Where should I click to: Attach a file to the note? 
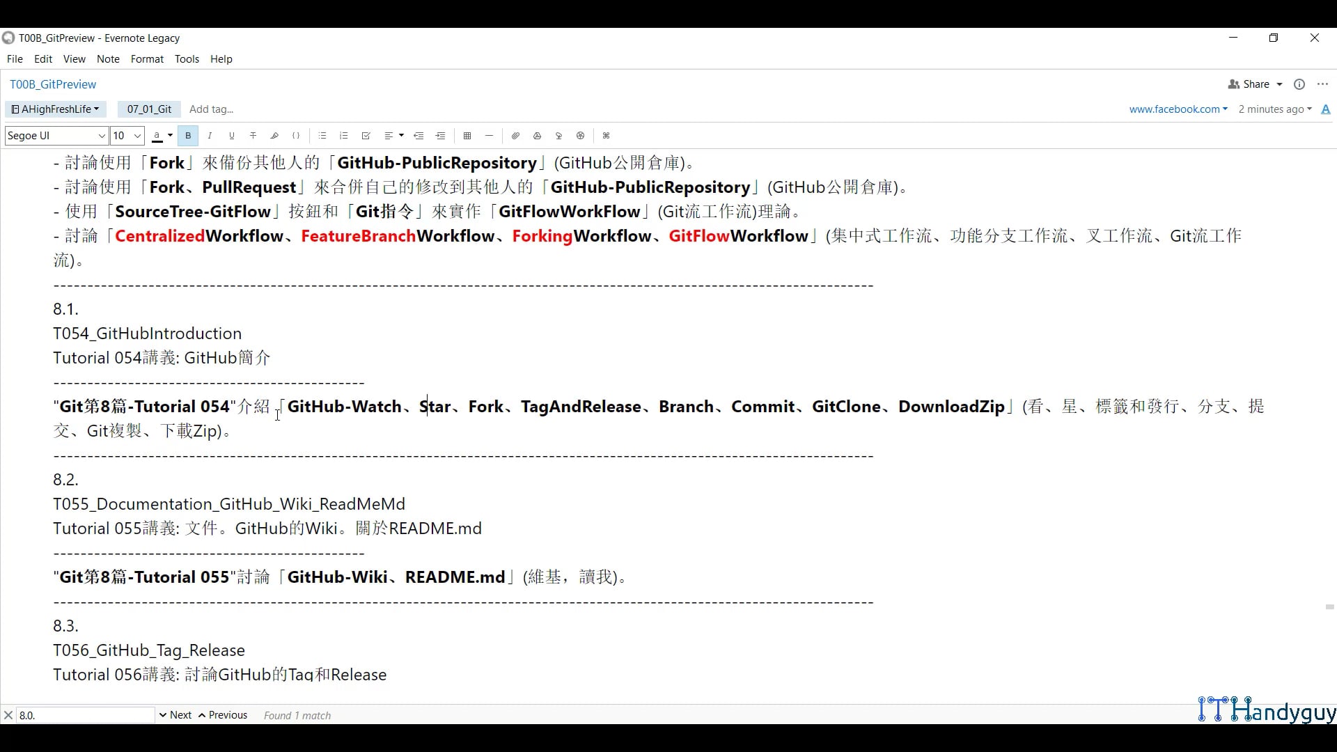(515, 136)
